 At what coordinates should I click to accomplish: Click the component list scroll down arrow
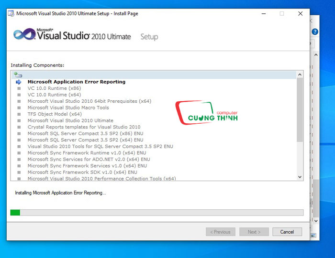[300, 177]
